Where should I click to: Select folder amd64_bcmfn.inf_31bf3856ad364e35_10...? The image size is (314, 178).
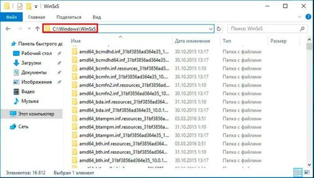[124, 77]
